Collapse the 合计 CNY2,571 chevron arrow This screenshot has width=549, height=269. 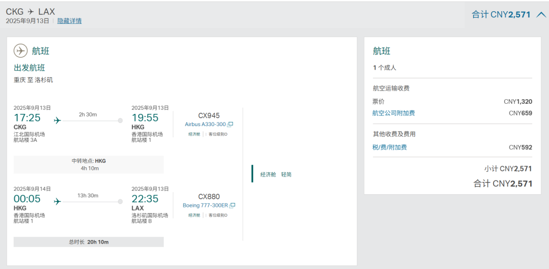point(541,15)
